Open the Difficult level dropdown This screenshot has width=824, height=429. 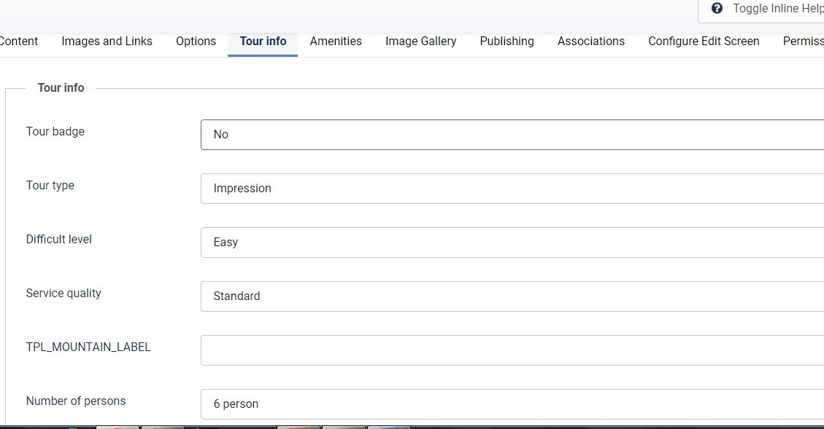[x=512, y=243]
